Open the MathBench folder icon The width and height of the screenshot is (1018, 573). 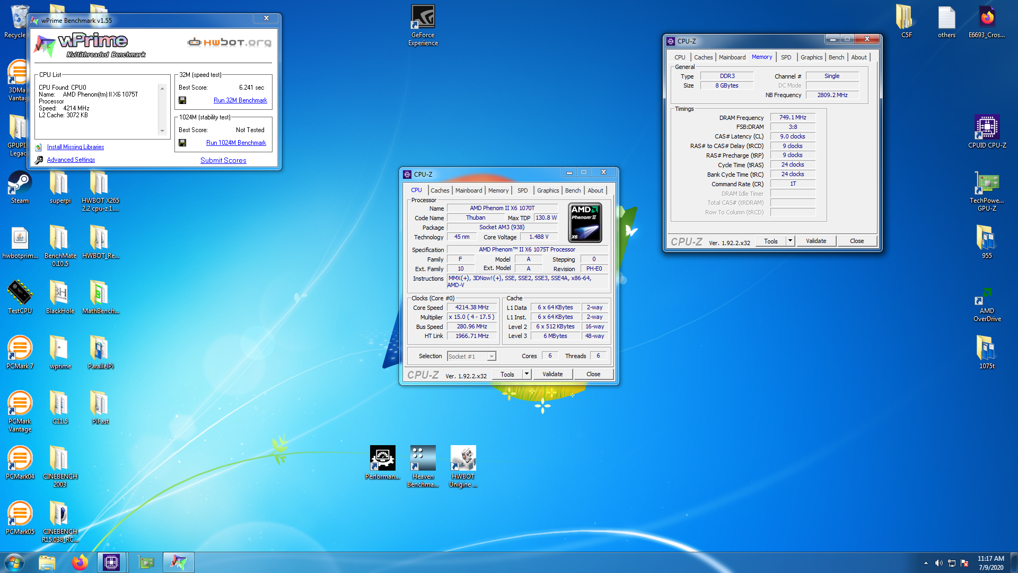pyautogui.click(x=100, y=298)
